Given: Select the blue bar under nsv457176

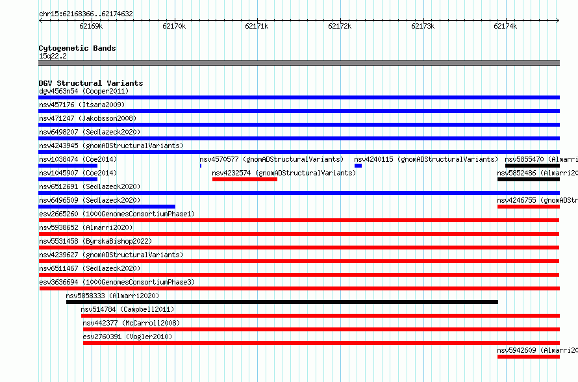Looking at the screenshot, I should [x=299, y=111].
